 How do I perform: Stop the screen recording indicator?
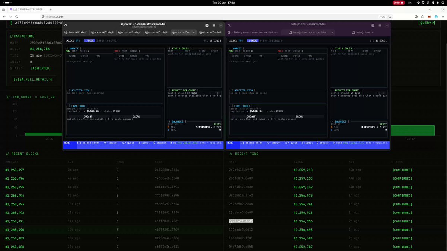(x=398, y=3)
